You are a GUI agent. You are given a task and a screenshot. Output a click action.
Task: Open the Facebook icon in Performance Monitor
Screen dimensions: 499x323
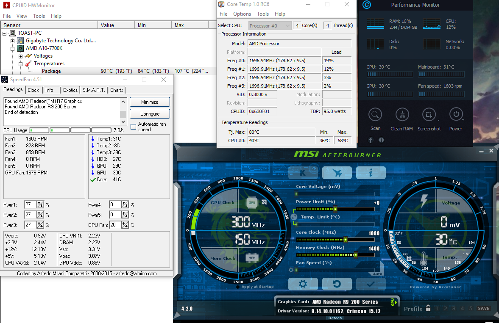(371, 140)
